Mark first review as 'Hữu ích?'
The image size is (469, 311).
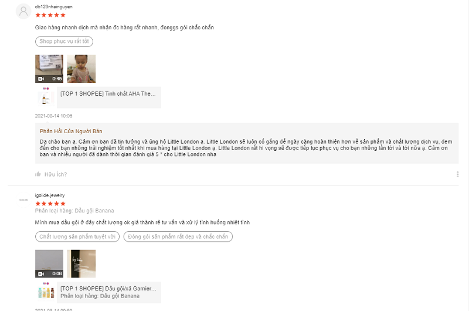56,174
